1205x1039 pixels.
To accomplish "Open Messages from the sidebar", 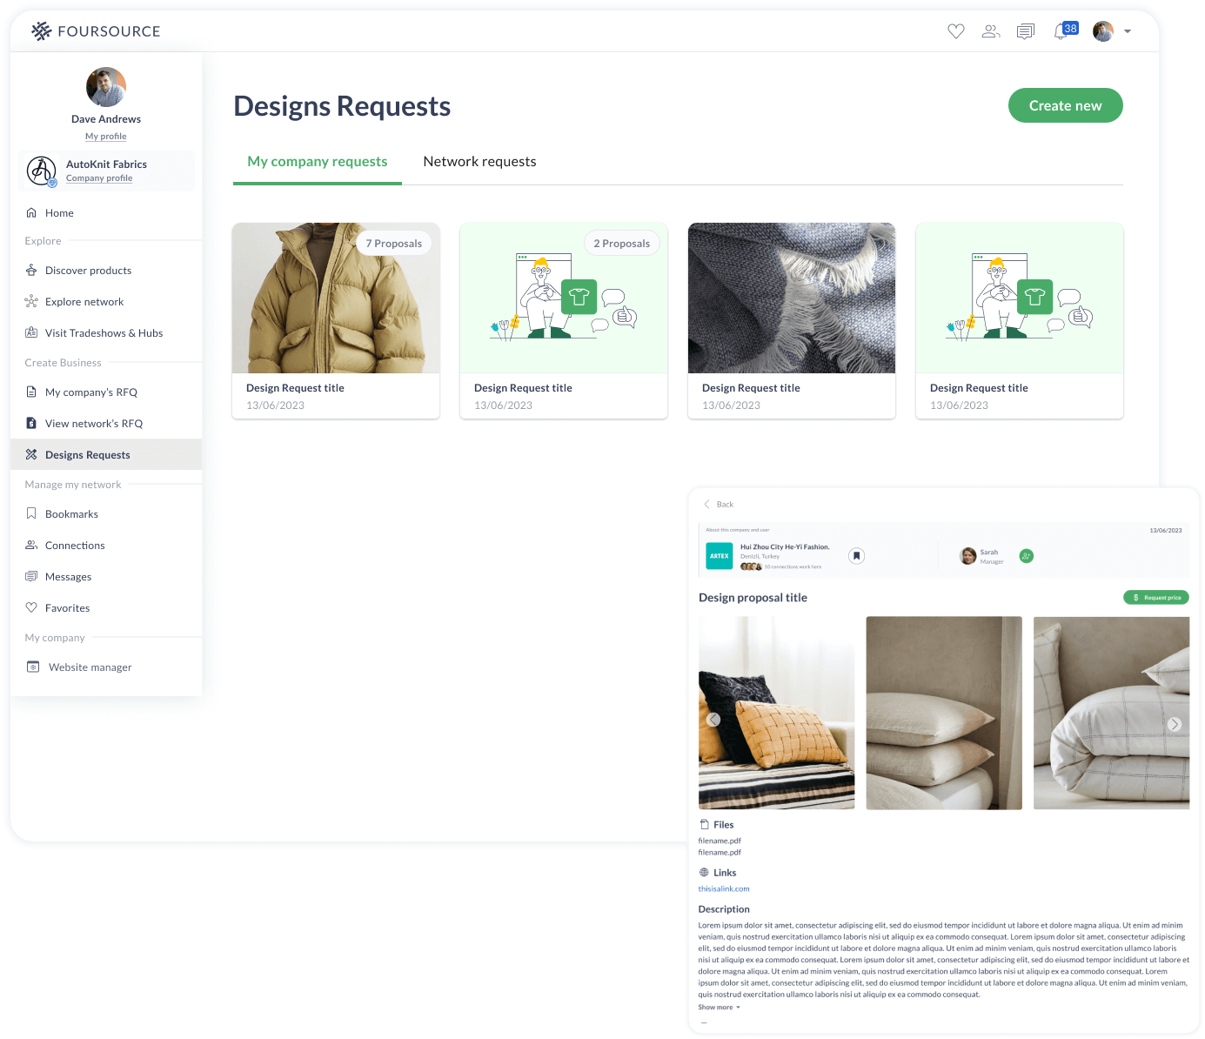I will point(68,576).
